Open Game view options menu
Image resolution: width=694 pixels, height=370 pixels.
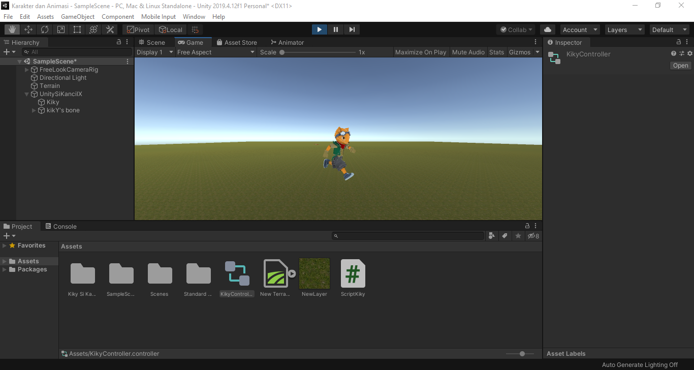coord(535,42)
